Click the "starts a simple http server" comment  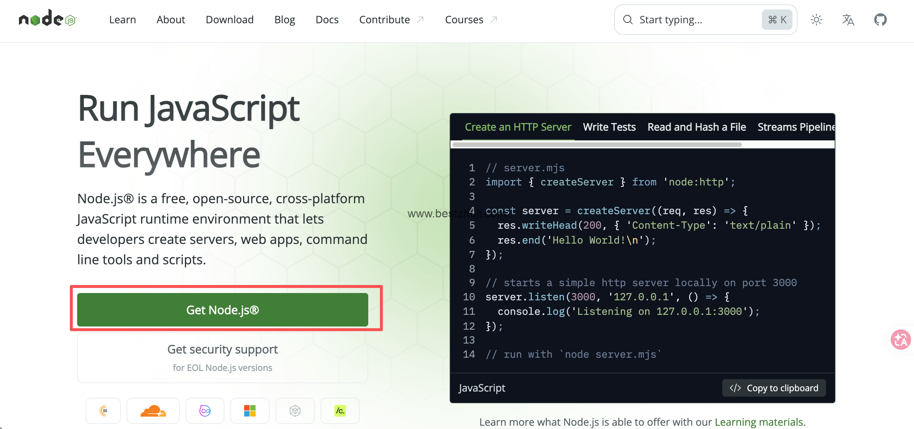(641, 283)
